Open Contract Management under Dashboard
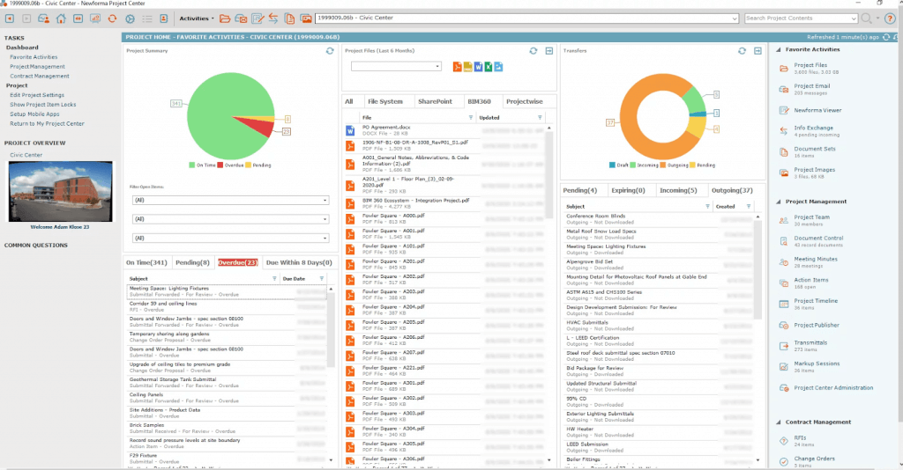This screenshot has width=903, height=470. pyautogui.click(x=39, y=76)
